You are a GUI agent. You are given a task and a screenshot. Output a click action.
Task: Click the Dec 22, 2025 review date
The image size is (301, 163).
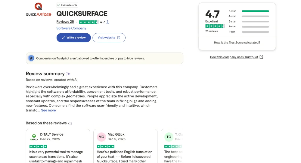pos(50,139)
